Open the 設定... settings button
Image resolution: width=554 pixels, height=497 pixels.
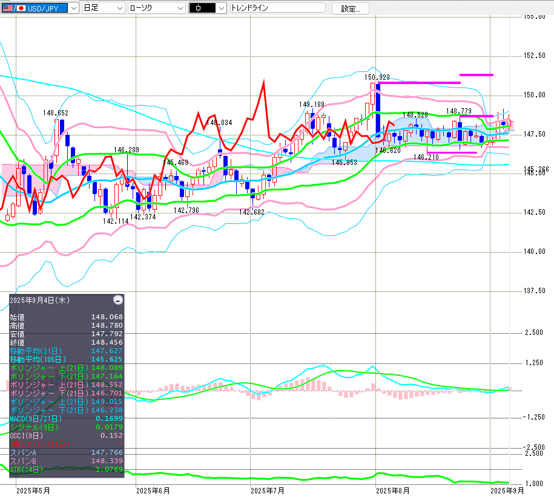[x=351, y=8]
